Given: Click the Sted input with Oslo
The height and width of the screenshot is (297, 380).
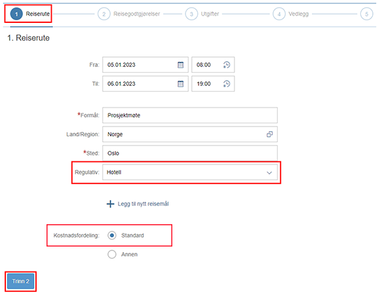Looking at the screenshot, I should pos(190,153).
